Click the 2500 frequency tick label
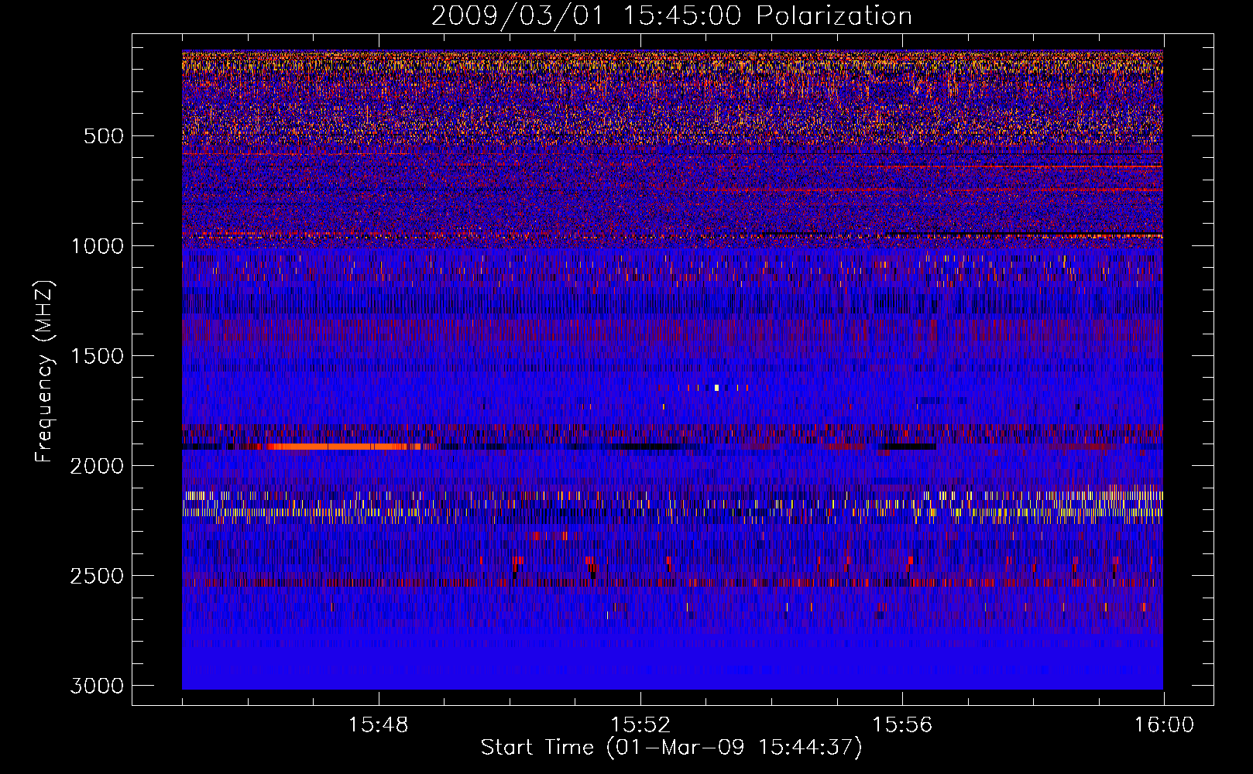Viewport: 1253px width, 774px height. pos(97,576)
